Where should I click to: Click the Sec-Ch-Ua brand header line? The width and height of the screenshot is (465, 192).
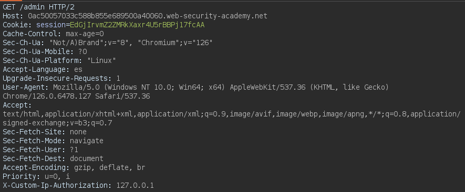[108, 42]
